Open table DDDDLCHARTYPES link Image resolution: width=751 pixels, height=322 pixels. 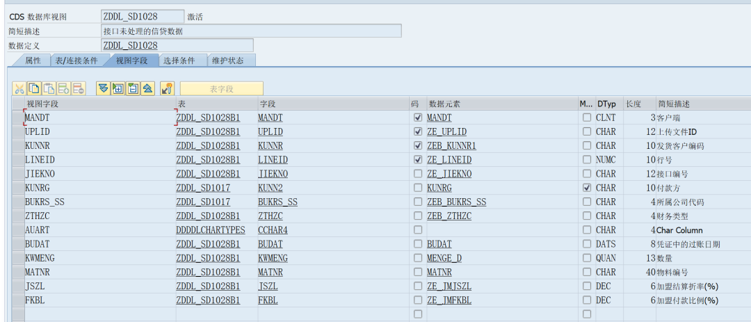coord(211,230)
